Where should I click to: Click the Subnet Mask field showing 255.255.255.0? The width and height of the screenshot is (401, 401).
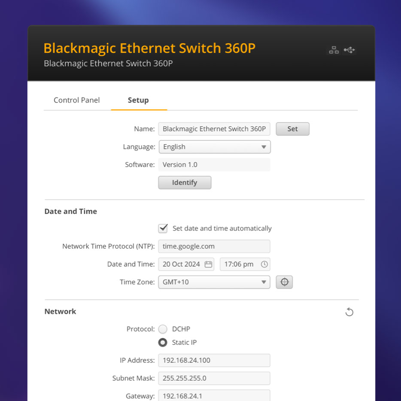click(214, 378)
